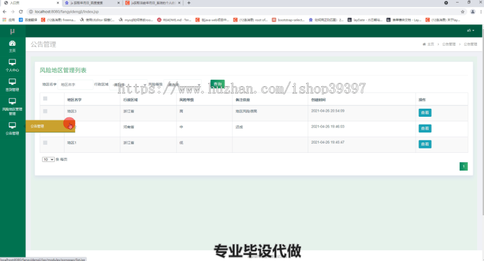This screenshot has width=484, height=261.
Task: Tick the select-all checkbox in table header
Action: [45, 98]
